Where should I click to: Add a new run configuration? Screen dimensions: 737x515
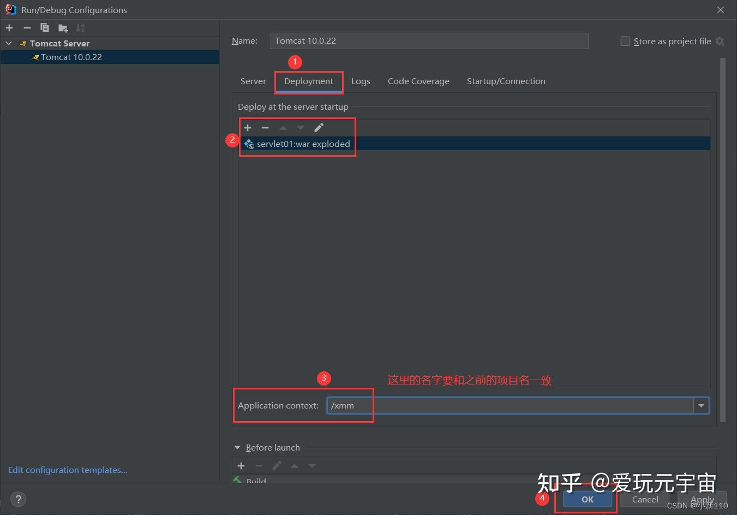[9, 28]
